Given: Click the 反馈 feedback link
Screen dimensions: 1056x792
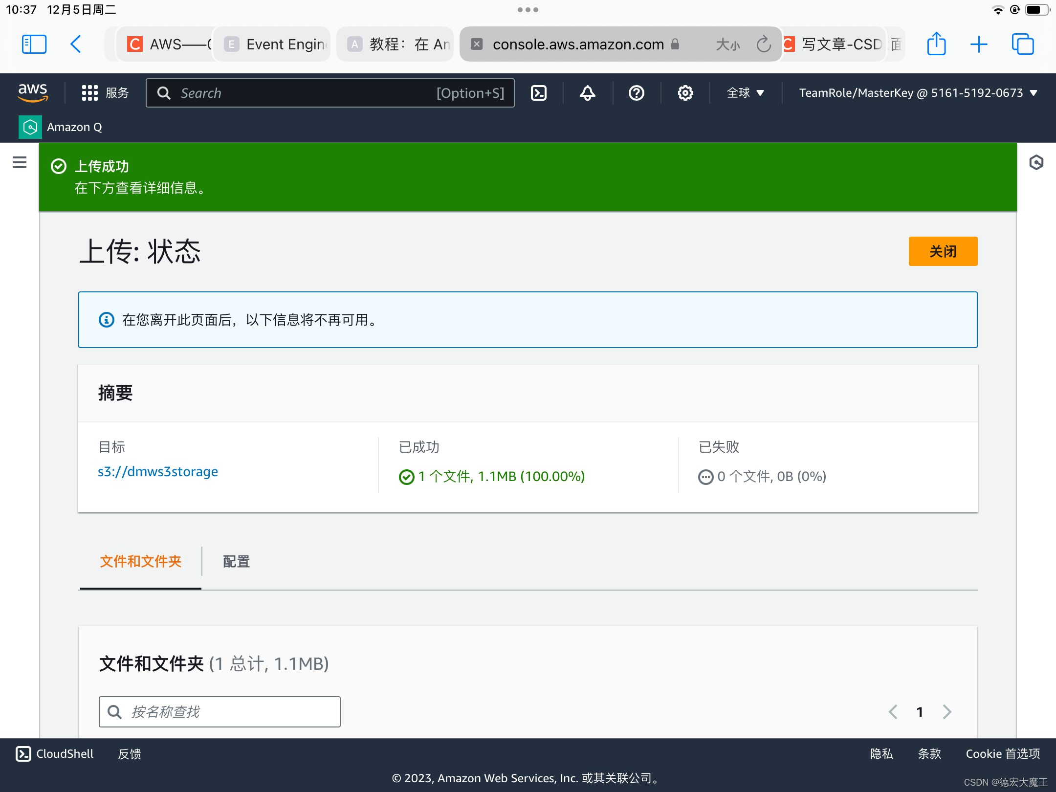Looking at the screenshot, I should tap(130, 754).
